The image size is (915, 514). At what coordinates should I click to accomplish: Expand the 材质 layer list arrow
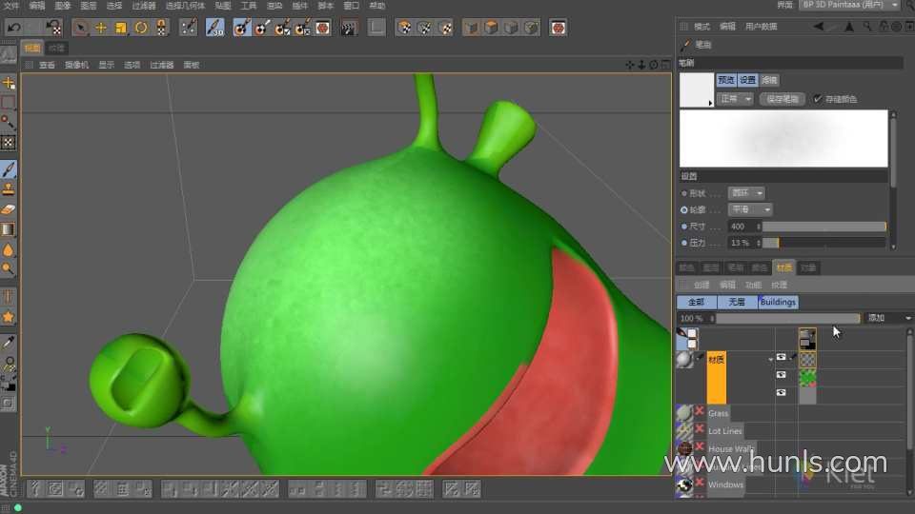click(770, 360)
